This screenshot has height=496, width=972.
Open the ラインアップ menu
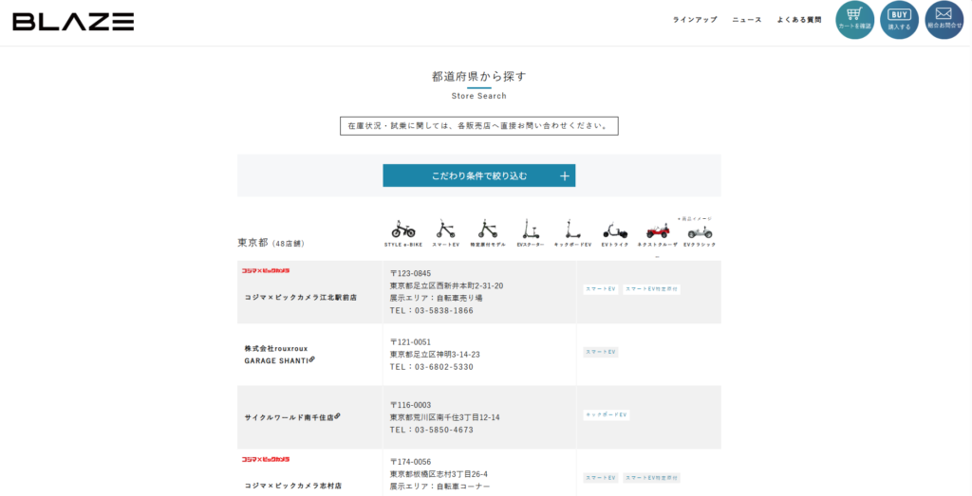coord(695,20)
